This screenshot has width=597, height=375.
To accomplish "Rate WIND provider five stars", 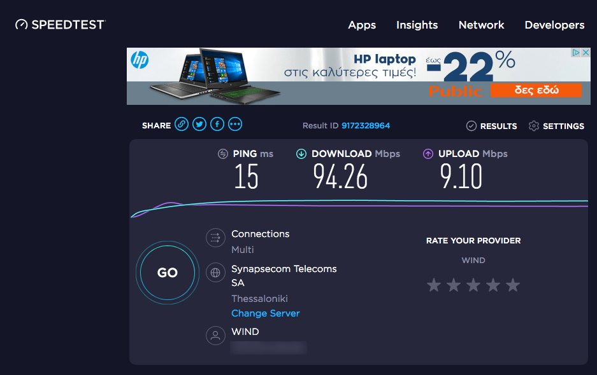I will point(513,285).
